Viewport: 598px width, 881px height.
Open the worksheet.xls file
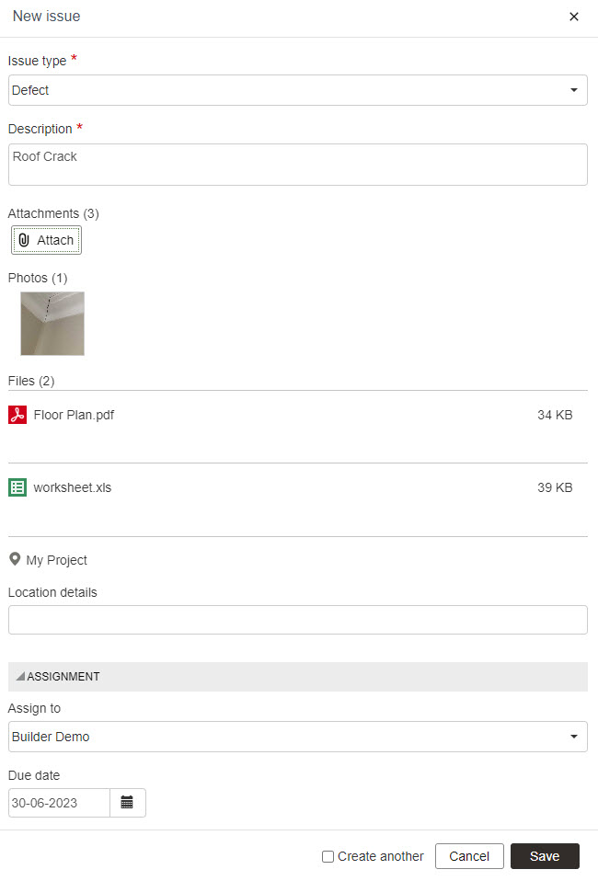(x=73, y=487)
